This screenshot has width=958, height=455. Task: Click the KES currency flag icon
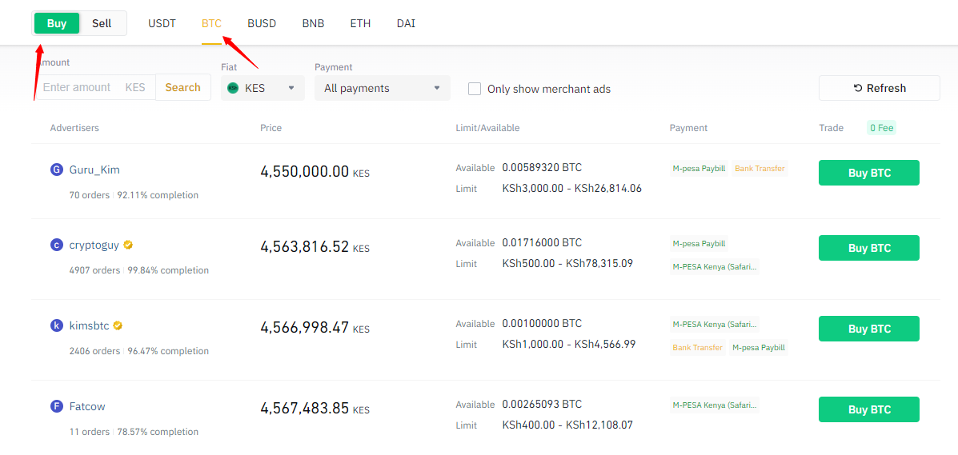233,88
